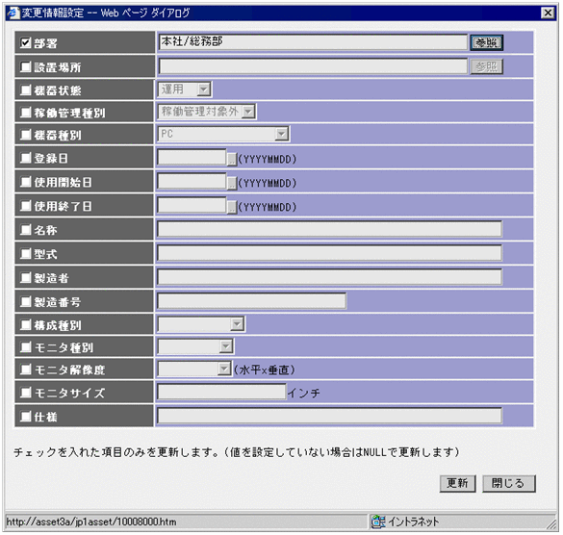This screenshot has width=563, height=535.
Task: Click 参照 button next to 部署 field
Action: [x=487, y=42]
